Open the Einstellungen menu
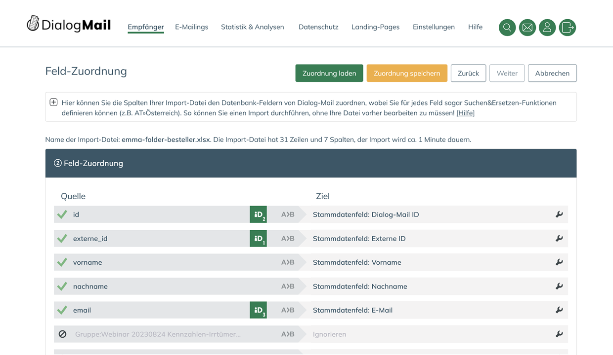Image resolution: width=613 pixels, height=355 pixels. [434, 27]
